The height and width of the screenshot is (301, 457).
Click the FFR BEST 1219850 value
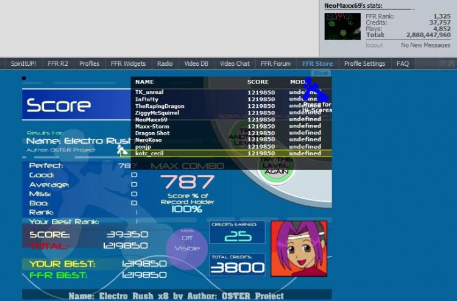[144, 275]
